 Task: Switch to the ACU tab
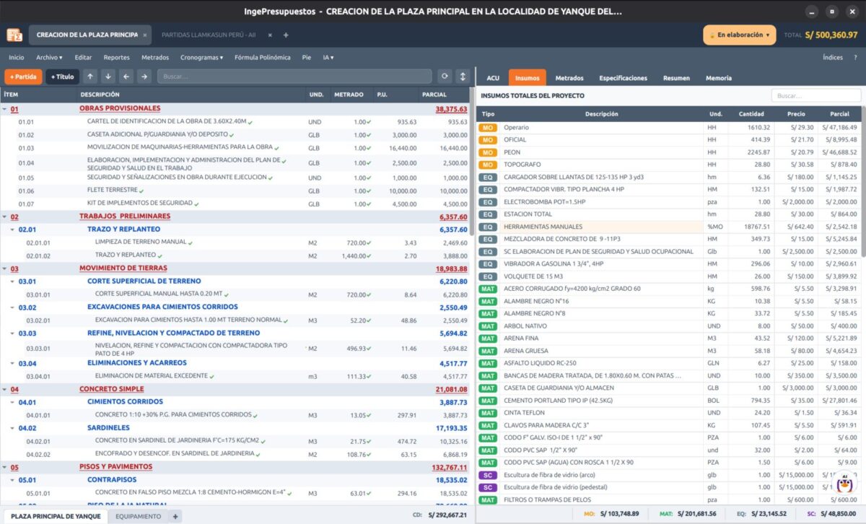(x=493, y=78)
